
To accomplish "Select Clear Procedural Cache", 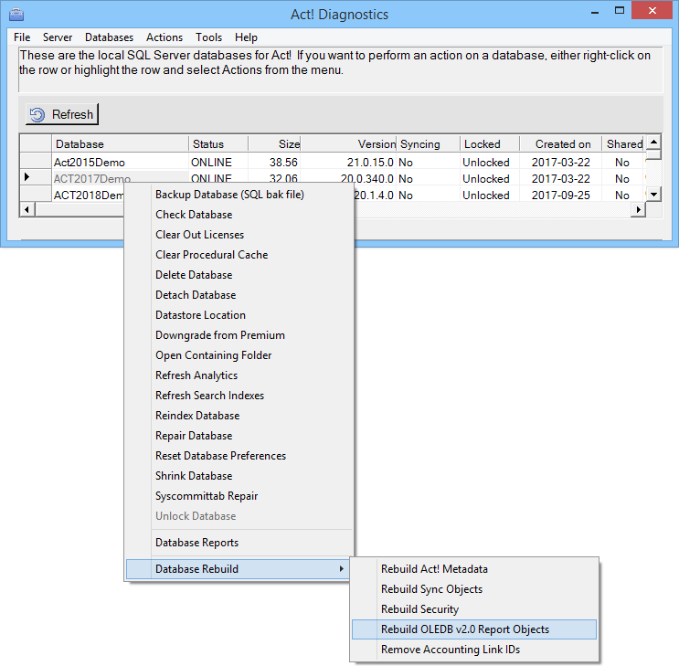I will [x=239, y=255].
